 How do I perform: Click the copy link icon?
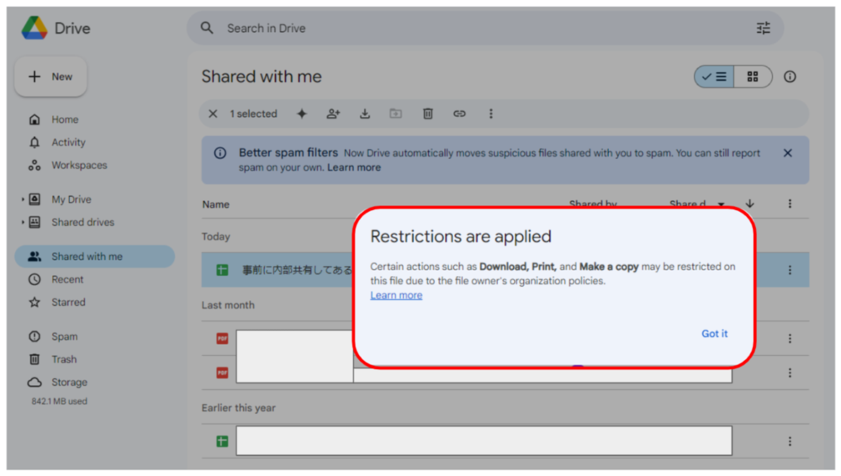click(459, 114)
